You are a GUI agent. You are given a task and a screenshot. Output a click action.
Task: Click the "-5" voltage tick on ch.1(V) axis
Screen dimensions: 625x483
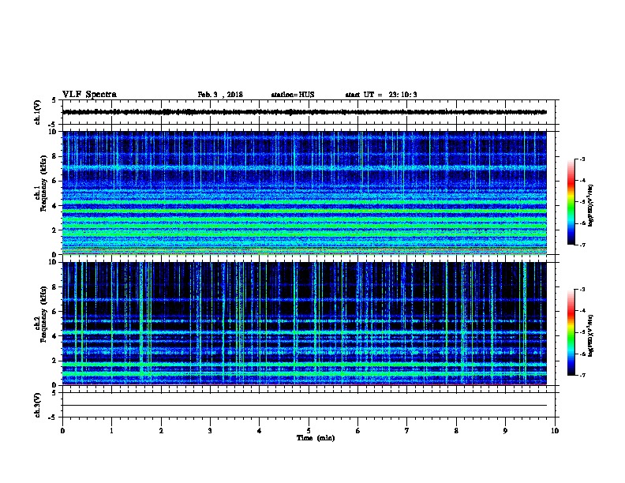53,125
